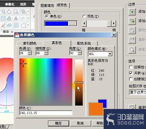
Task: Click the Inherit properties icon
Action: click(132, 107)
